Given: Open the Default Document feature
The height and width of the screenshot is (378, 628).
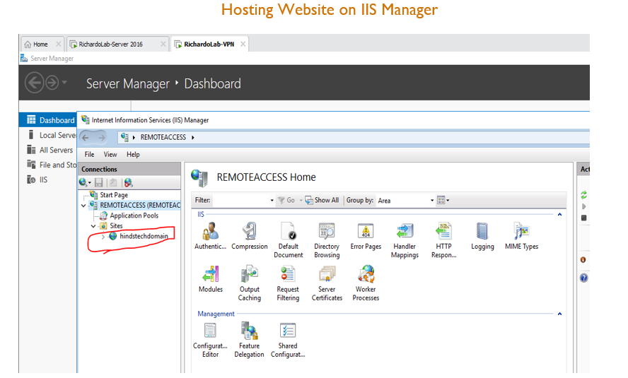Looking at the screenshot, I should [x=289, y=240].
